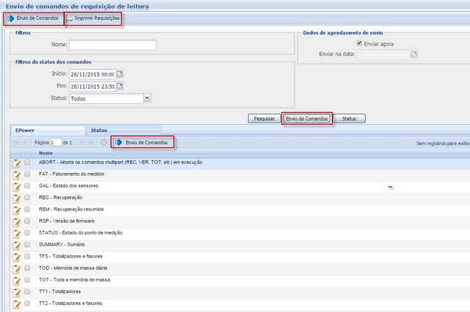
Task: Click Imprimir Requisições in top toolbar
Action: click(93, 18)
